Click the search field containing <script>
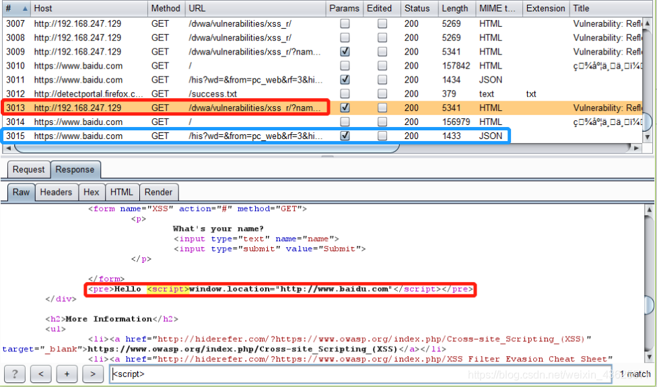This screenshot has width=657, height=387. click(x=361, y=374)
